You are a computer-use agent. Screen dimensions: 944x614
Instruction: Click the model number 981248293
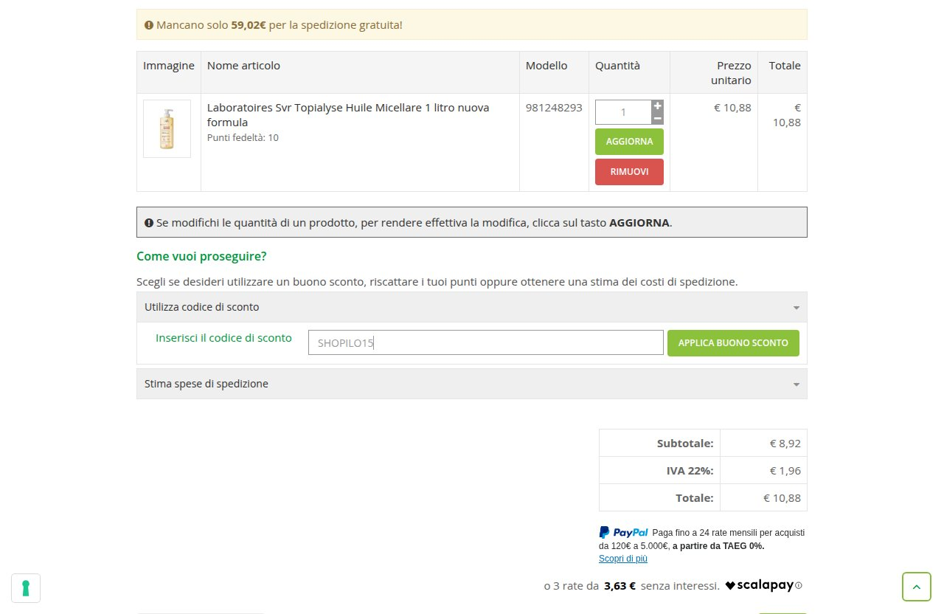click(554, 108)
